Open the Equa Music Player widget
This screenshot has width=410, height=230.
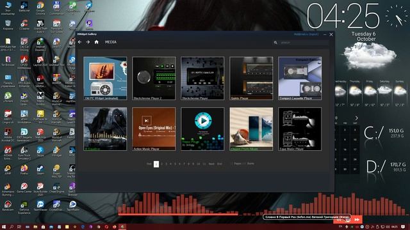coord(300,129)
